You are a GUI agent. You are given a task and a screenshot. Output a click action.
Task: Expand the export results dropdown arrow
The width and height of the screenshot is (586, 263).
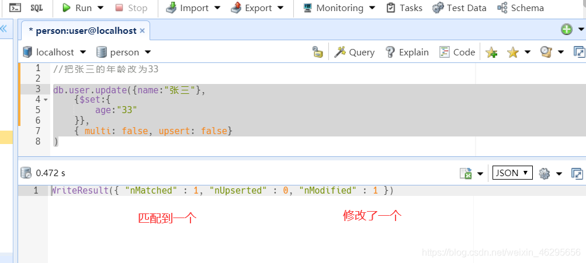(480, 173)
